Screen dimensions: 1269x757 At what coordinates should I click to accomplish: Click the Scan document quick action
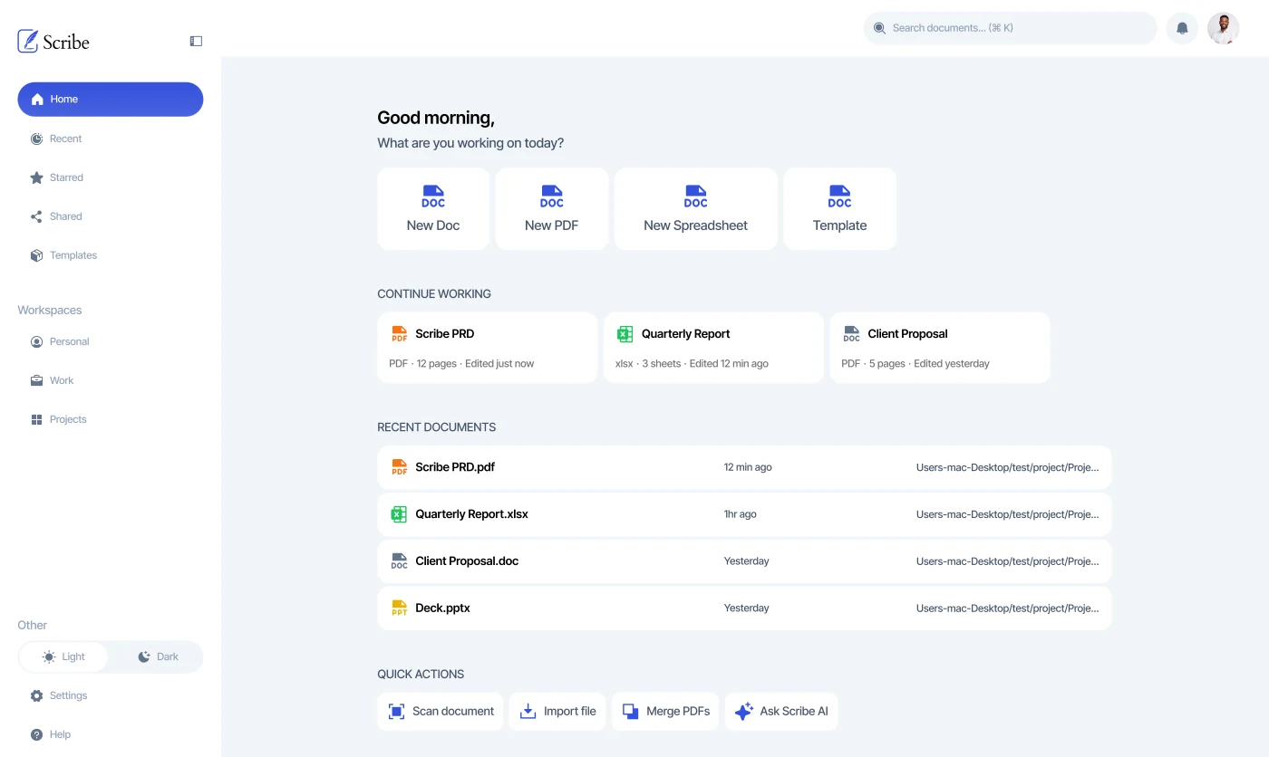(441, 712)
